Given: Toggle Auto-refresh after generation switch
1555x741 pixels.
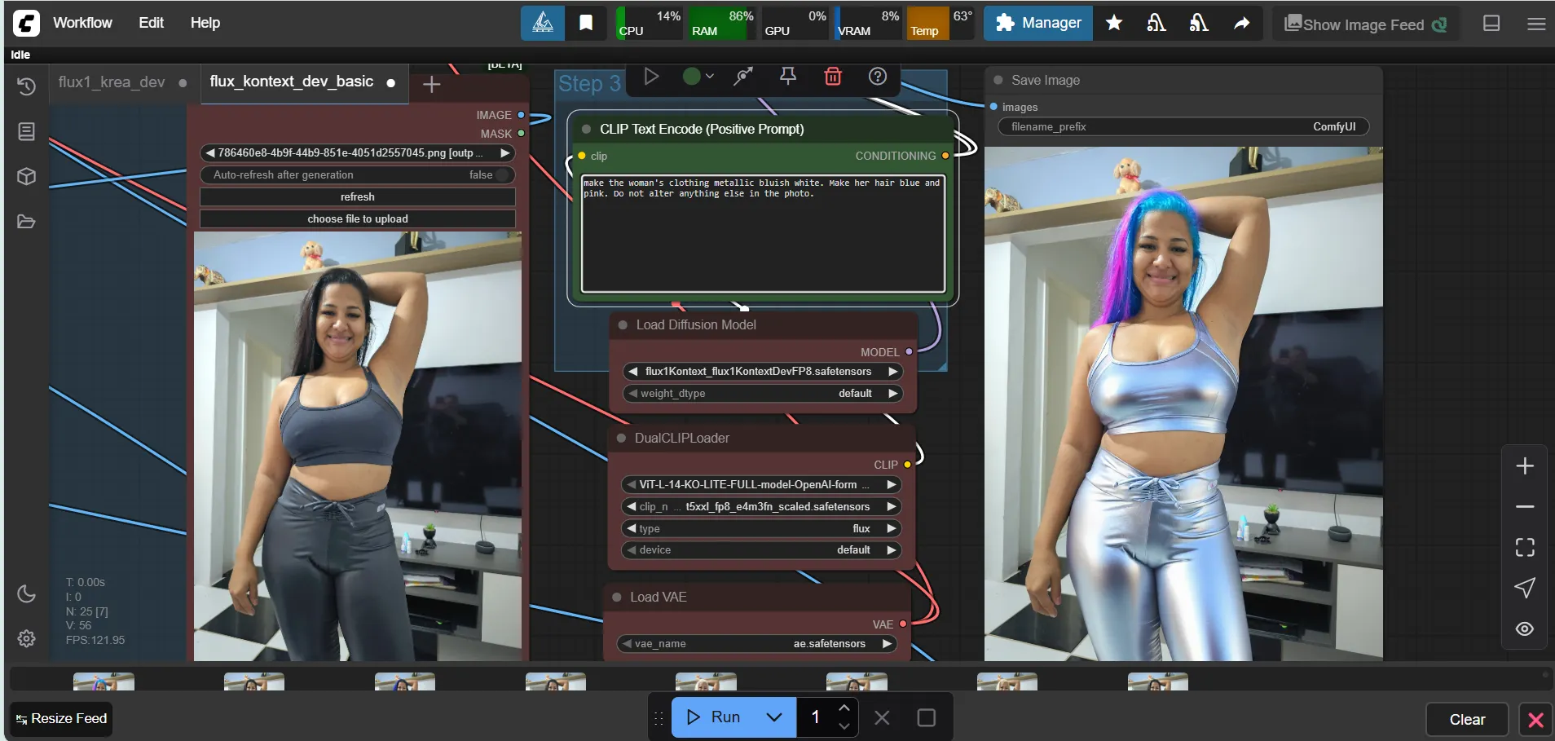Looking at the screenshot, I should pos(503,175).
